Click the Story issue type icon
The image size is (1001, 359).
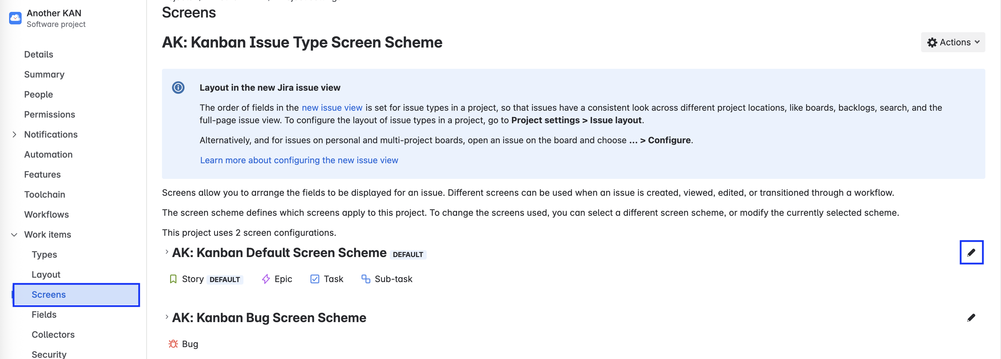click(x=173, y=279)
